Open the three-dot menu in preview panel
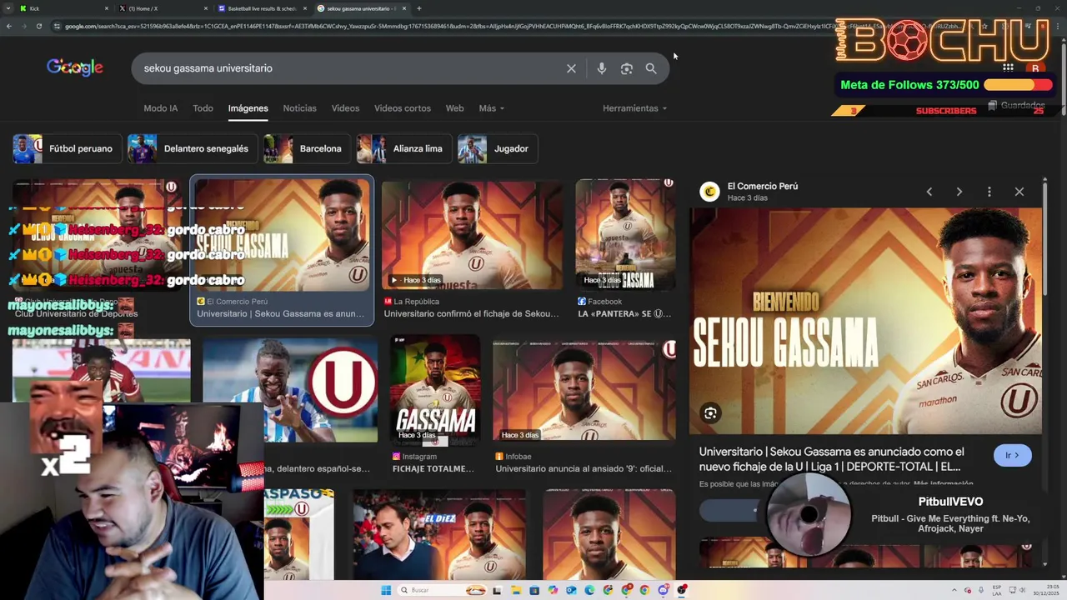 (x=989, y=192)
